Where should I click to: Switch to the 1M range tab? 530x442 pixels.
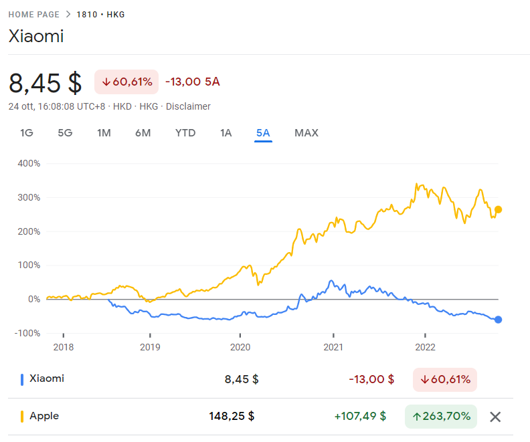[x=104, y=132]
